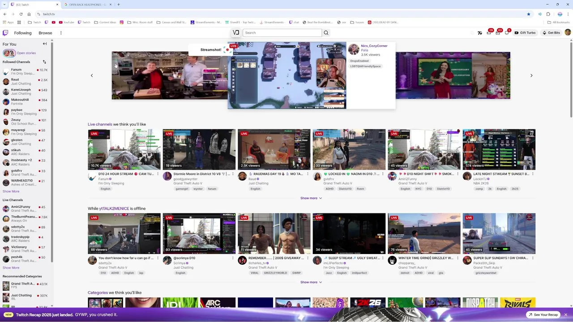This screenshot has height=322, width=573.
Task: Open the Following tab
Action: tap(23, 33)
